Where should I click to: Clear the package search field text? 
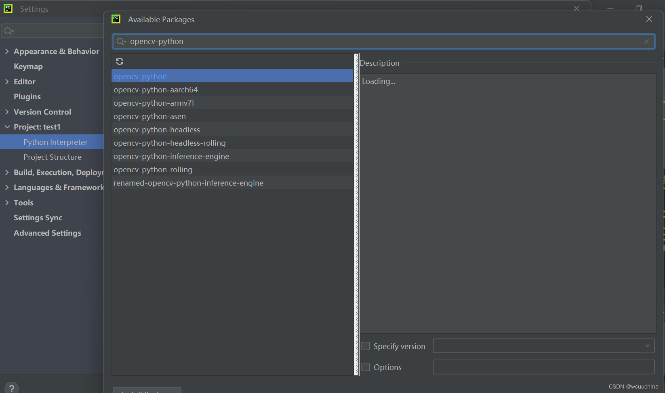tap(646, 42)
